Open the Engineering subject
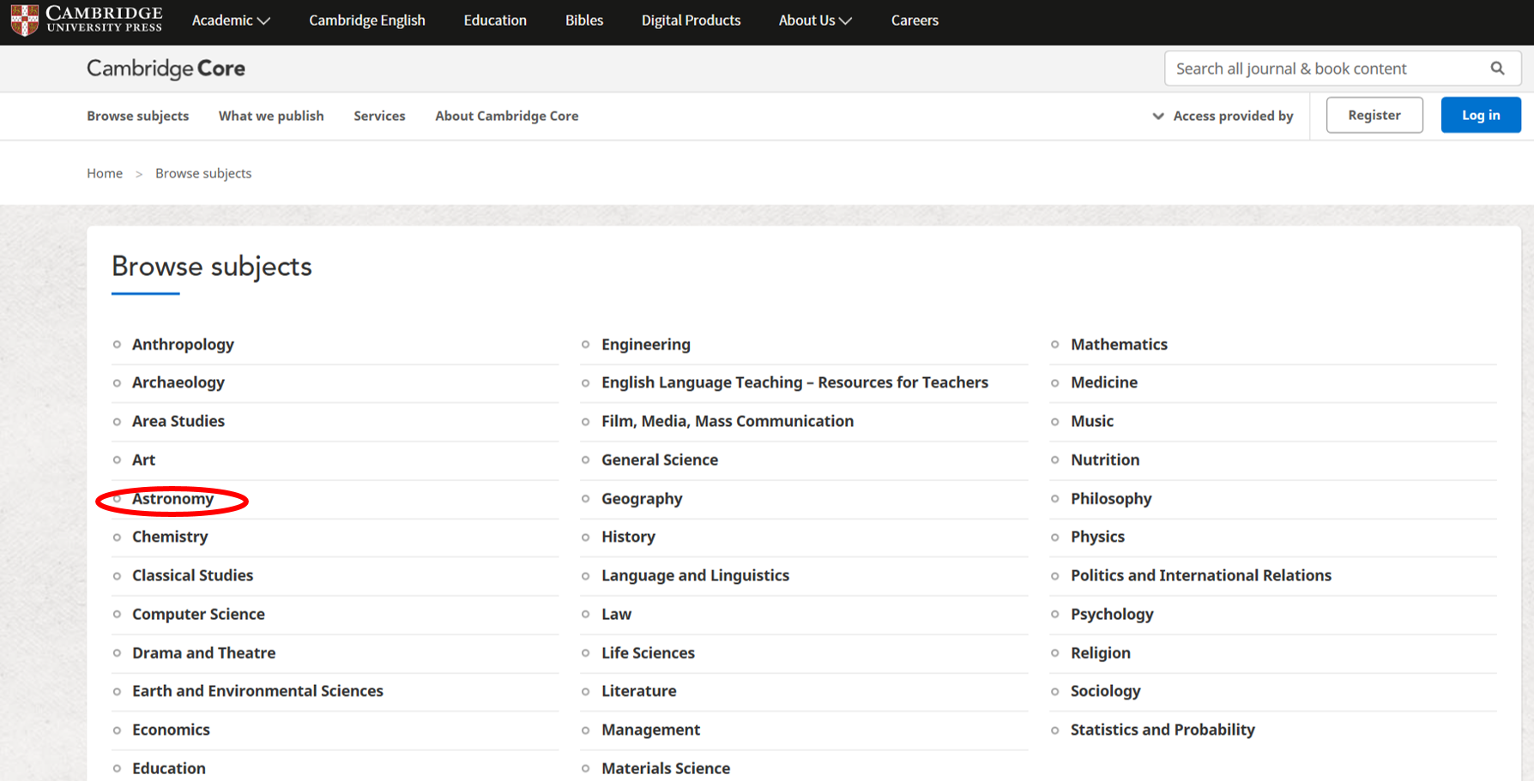 pyautogui.click(x=646, y=344)
